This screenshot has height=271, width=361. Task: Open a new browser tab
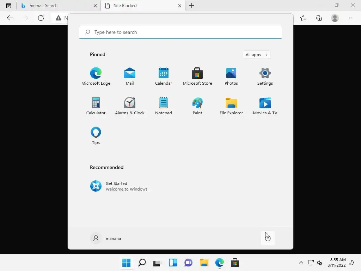(191, 6)
